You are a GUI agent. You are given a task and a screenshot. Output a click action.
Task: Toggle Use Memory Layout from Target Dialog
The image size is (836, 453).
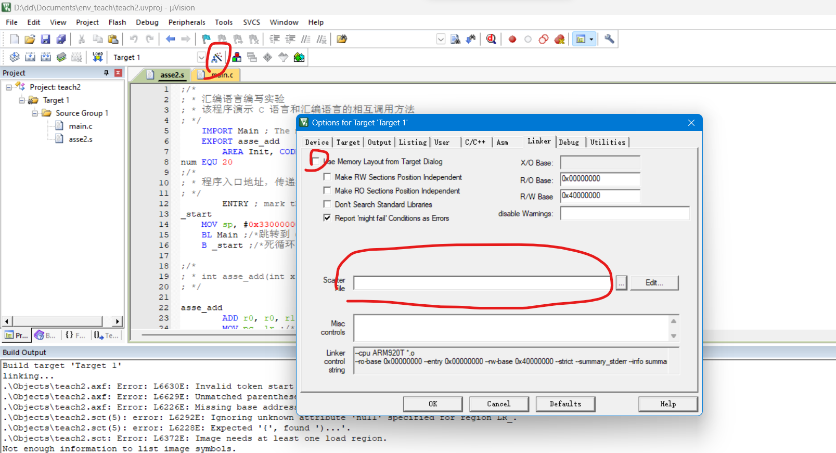[316, 161]
